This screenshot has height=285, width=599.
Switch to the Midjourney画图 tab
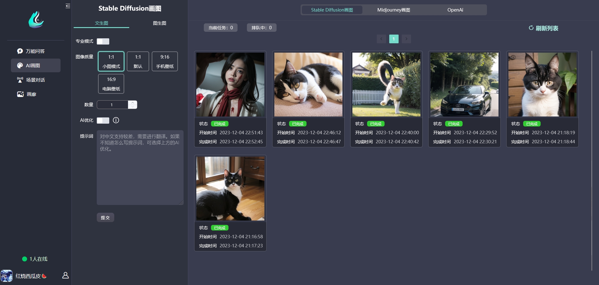[x=394, y=10]
